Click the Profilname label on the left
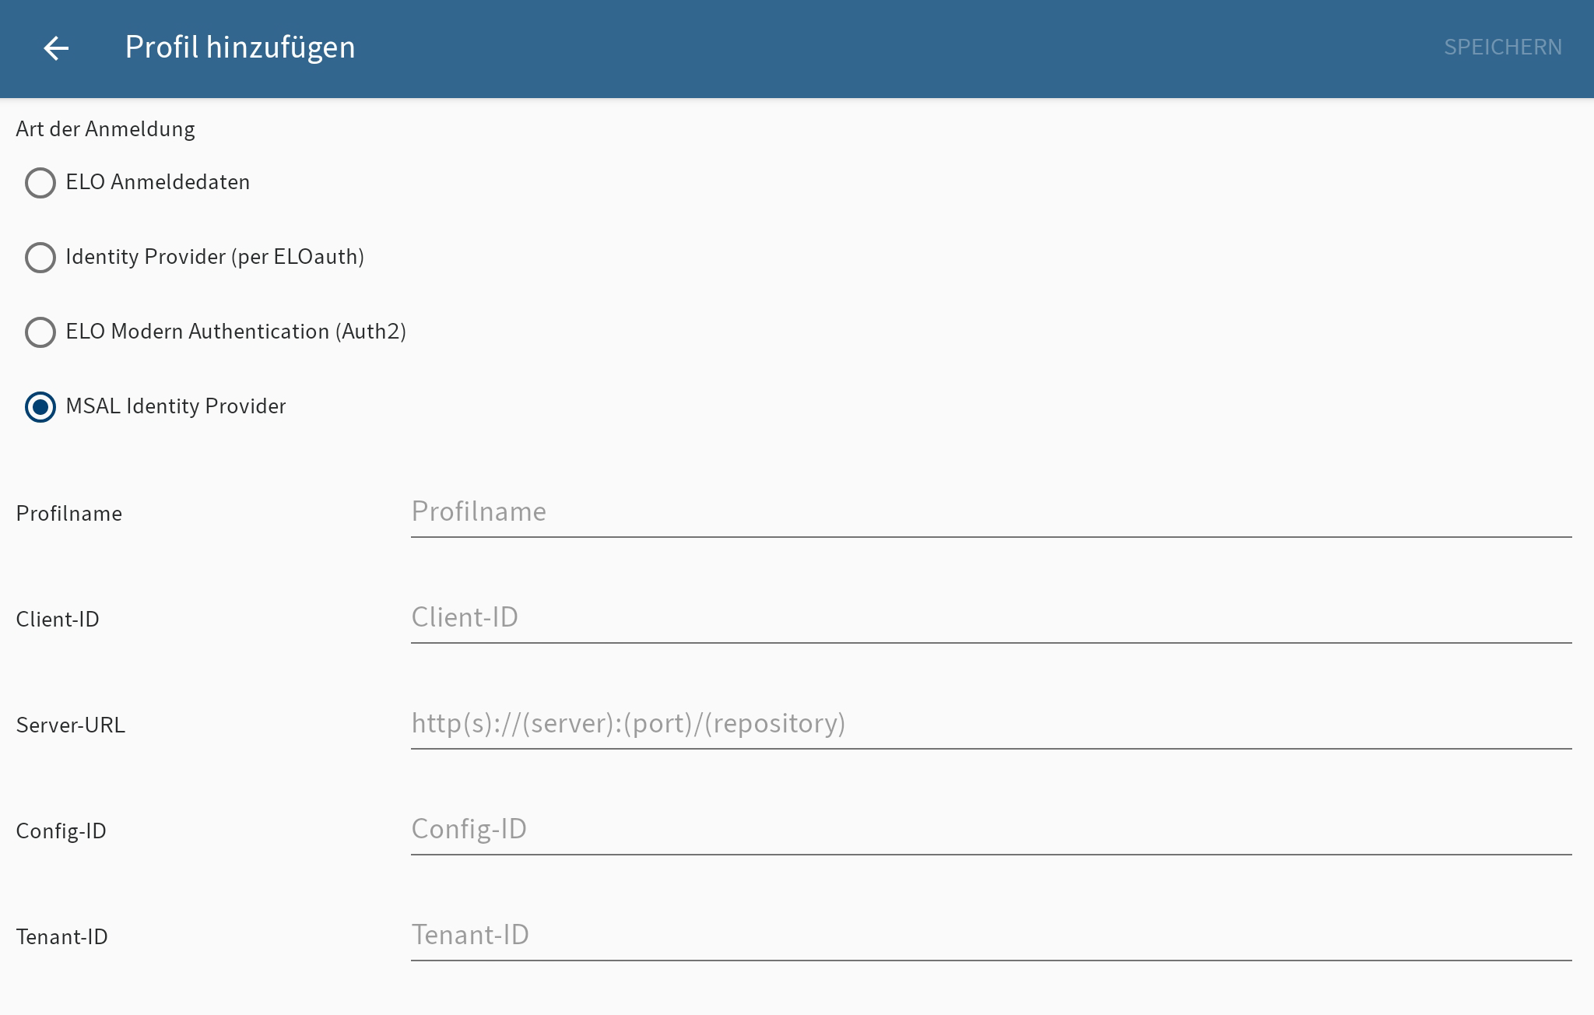This screenshot has height=1015, width=1594. 68,514
